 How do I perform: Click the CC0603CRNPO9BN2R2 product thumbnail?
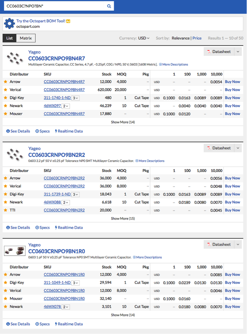(x=15, y=154)
